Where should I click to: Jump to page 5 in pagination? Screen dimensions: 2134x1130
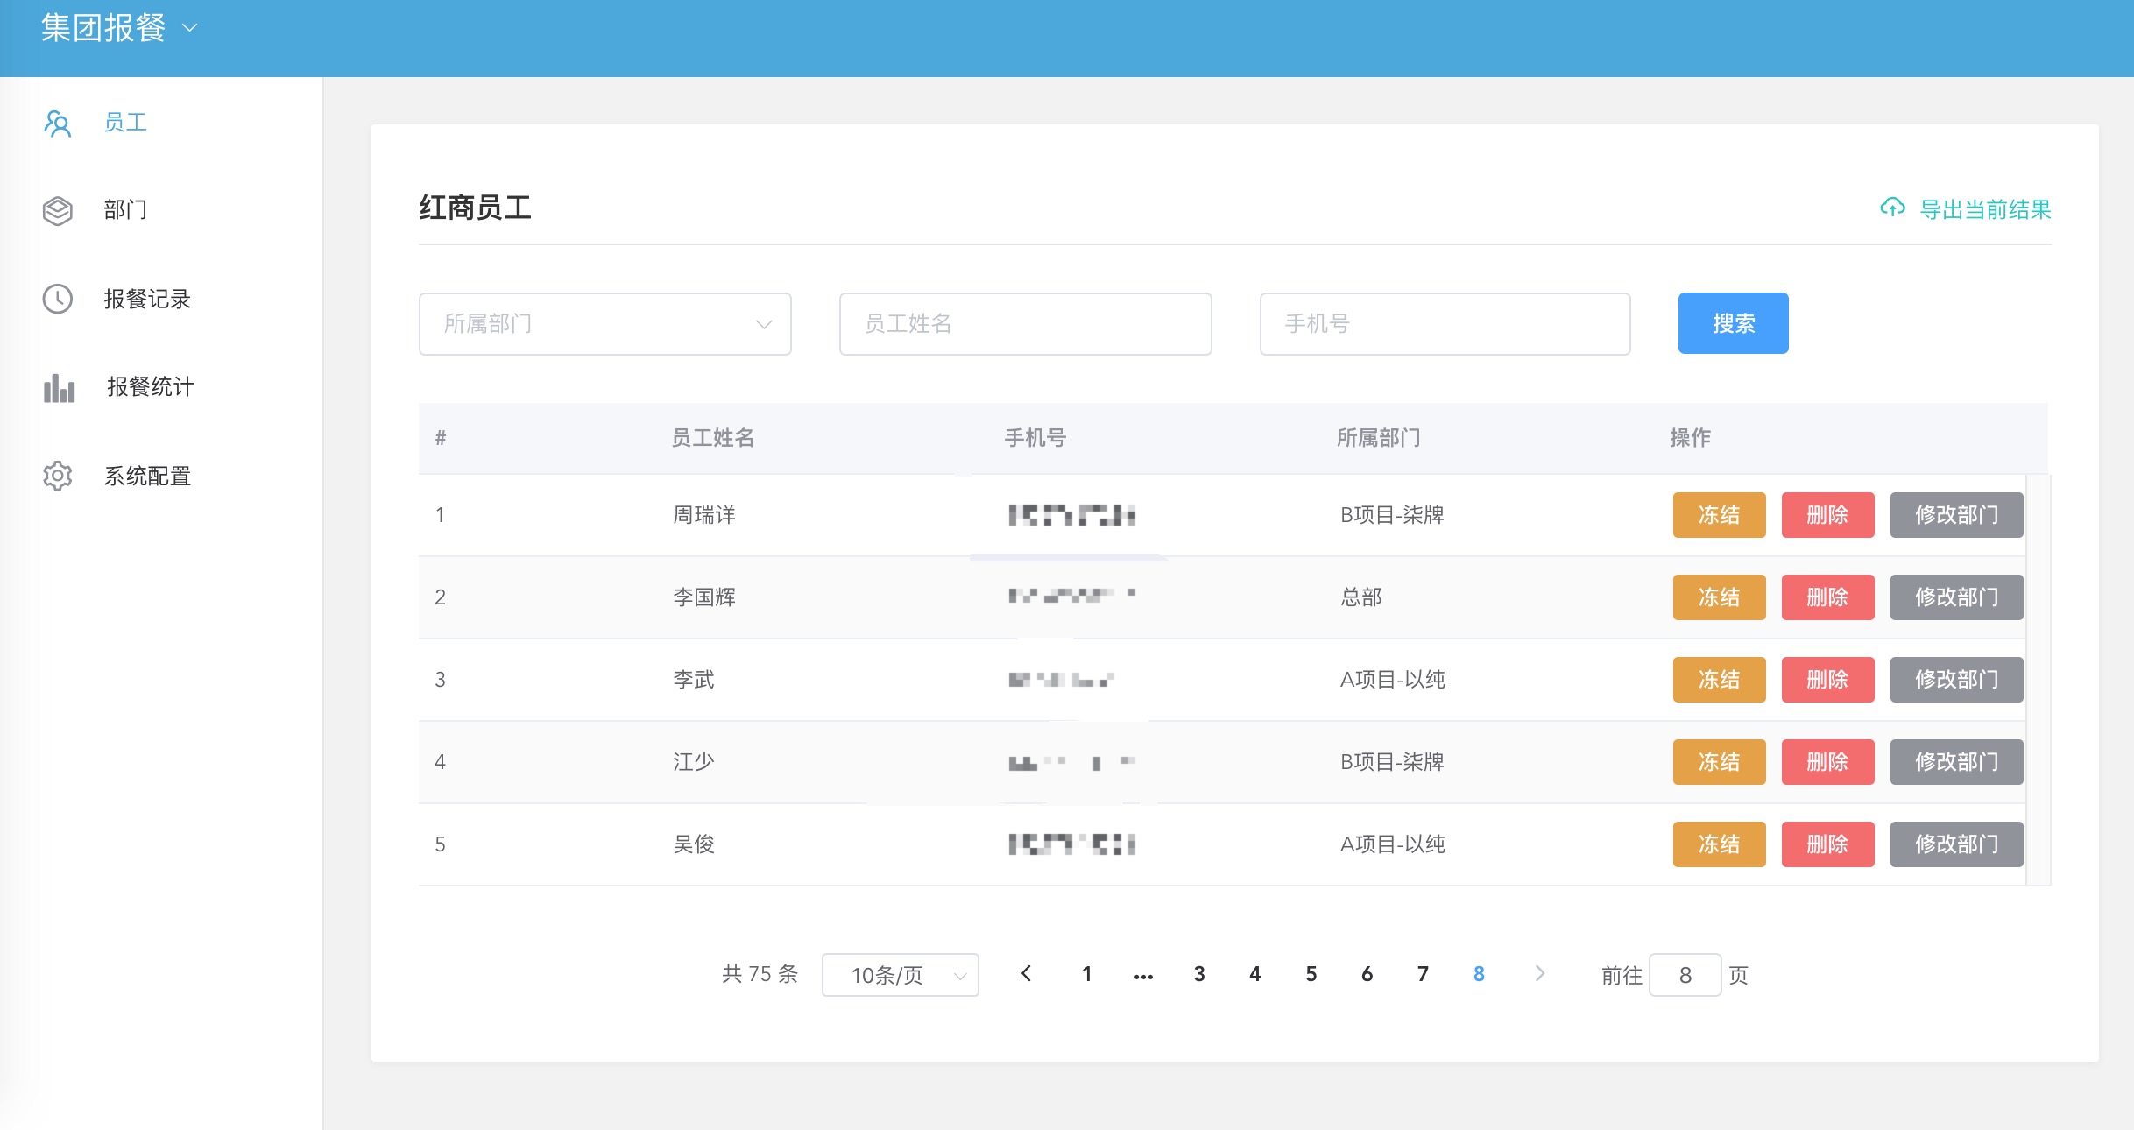point(1311,974)
